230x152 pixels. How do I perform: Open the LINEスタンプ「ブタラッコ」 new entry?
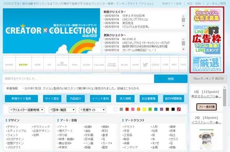point(135,19)
